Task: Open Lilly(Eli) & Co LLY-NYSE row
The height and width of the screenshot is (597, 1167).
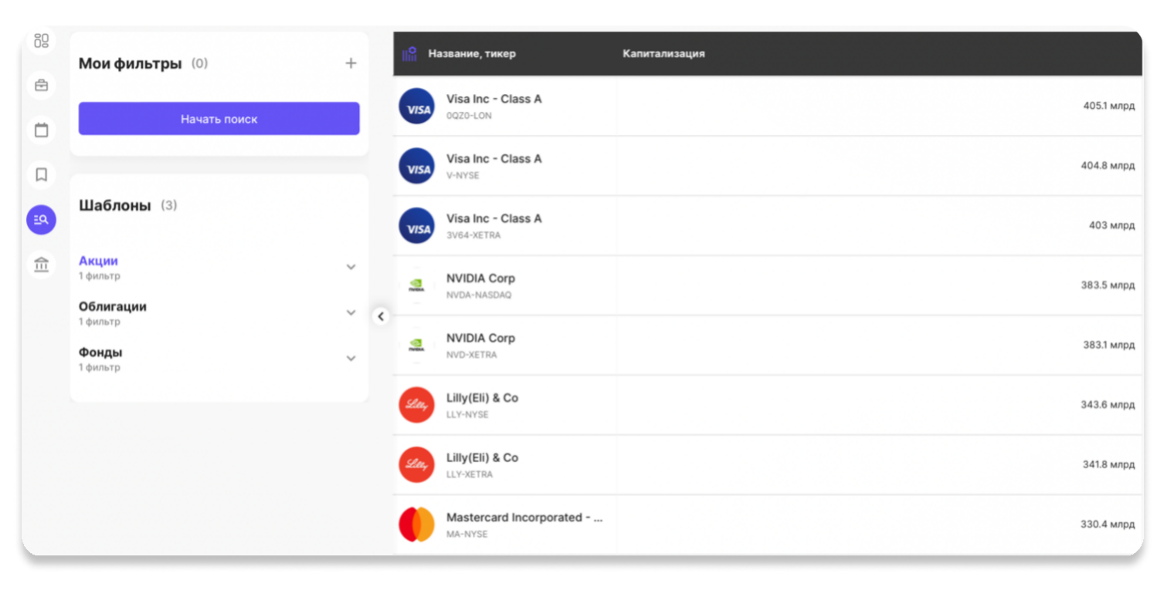Action: pyautogui.click(x=768, y=405)
